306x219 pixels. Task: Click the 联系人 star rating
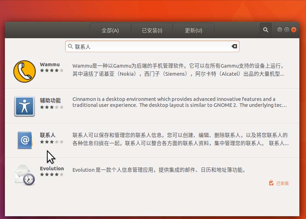[x=52, y=142]
